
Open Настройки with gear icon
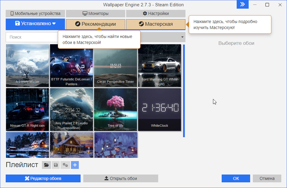pos(155,13)
